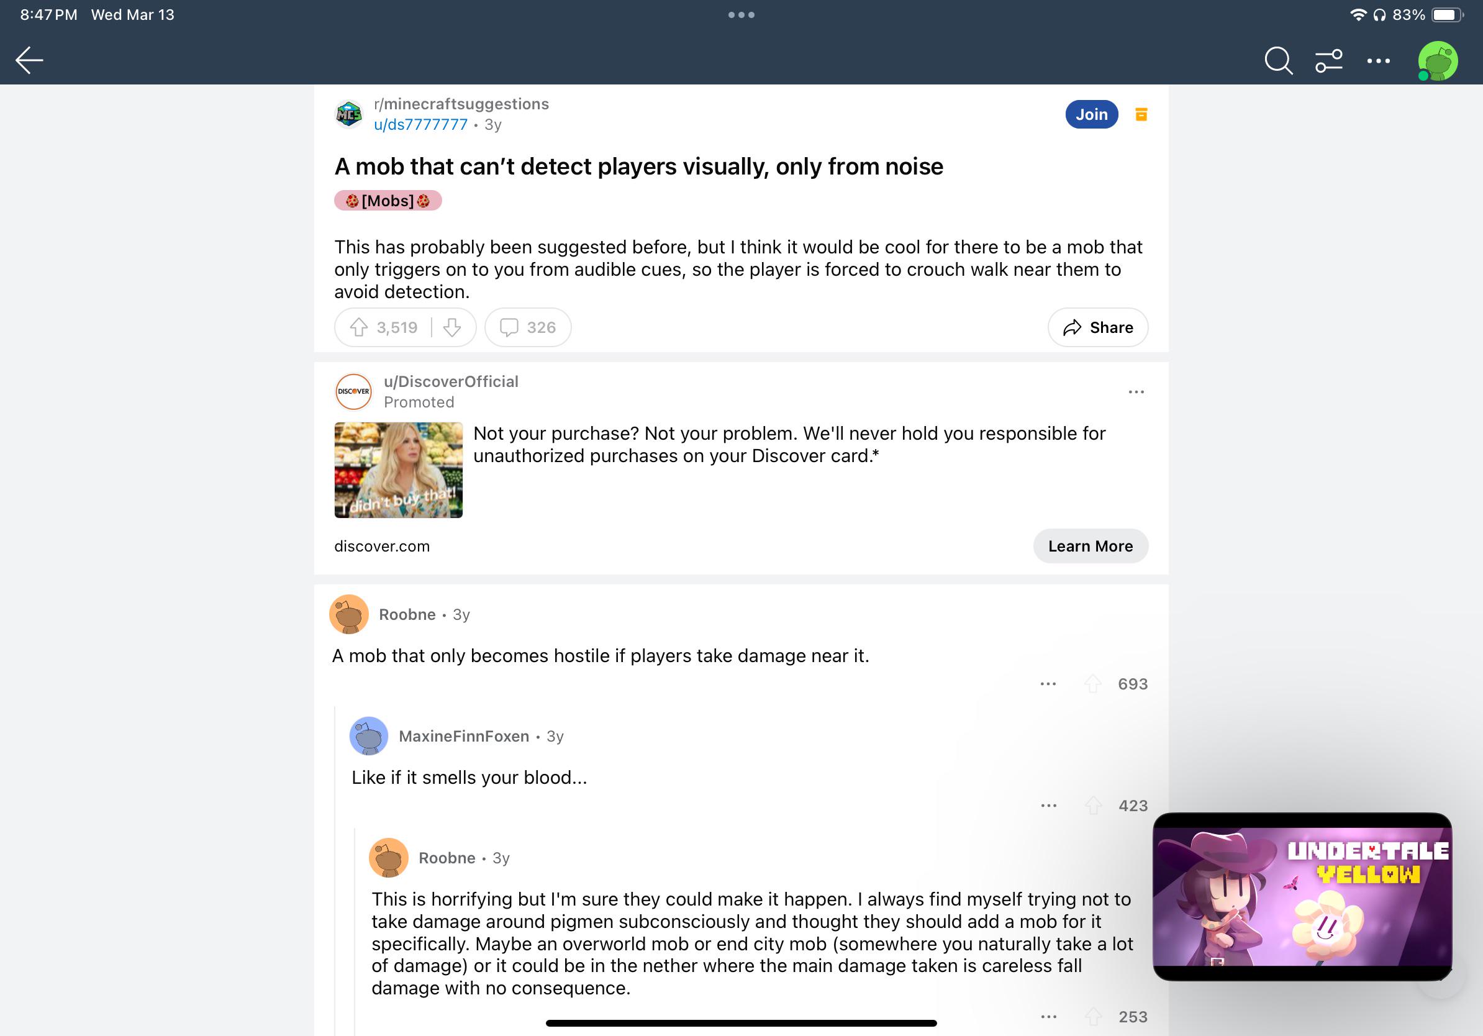Expand options for the Discover promoted post
1483x1036 pixels.
[1136, 391]
